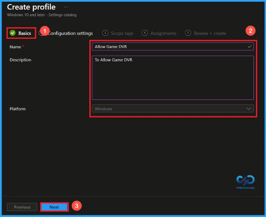Click the Windows 10 and later - Settings catalog subtitle
The height and width of the screenshot is (217, 266).
[42, 15]
